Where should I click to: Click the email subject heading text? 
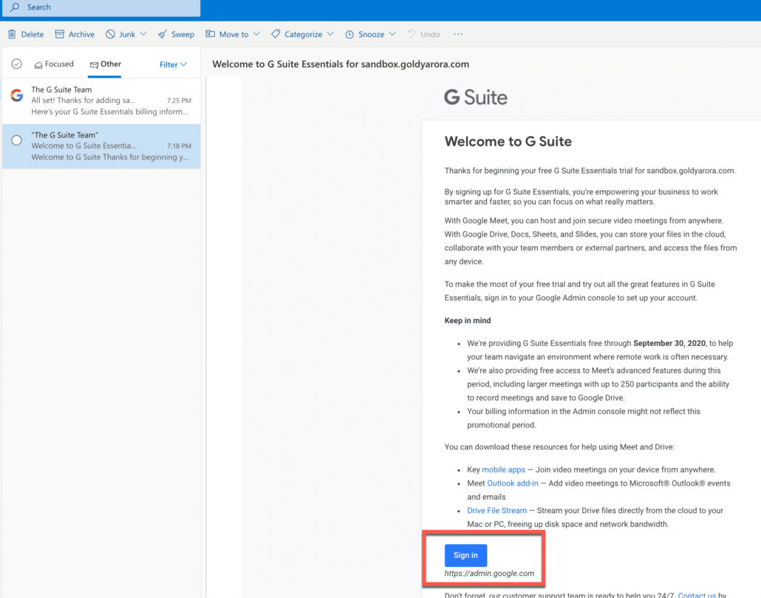pyautogui.click(x=341, y=64)
